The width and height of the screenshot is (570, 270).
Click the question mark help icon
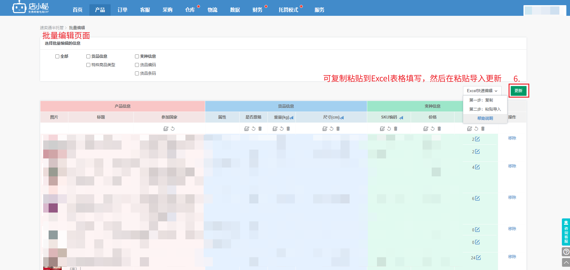tap(566, 252)
